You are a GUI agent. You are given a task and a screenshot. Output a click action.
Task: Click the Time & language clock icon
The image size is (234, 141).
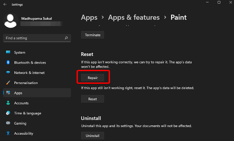pos(8,113)
